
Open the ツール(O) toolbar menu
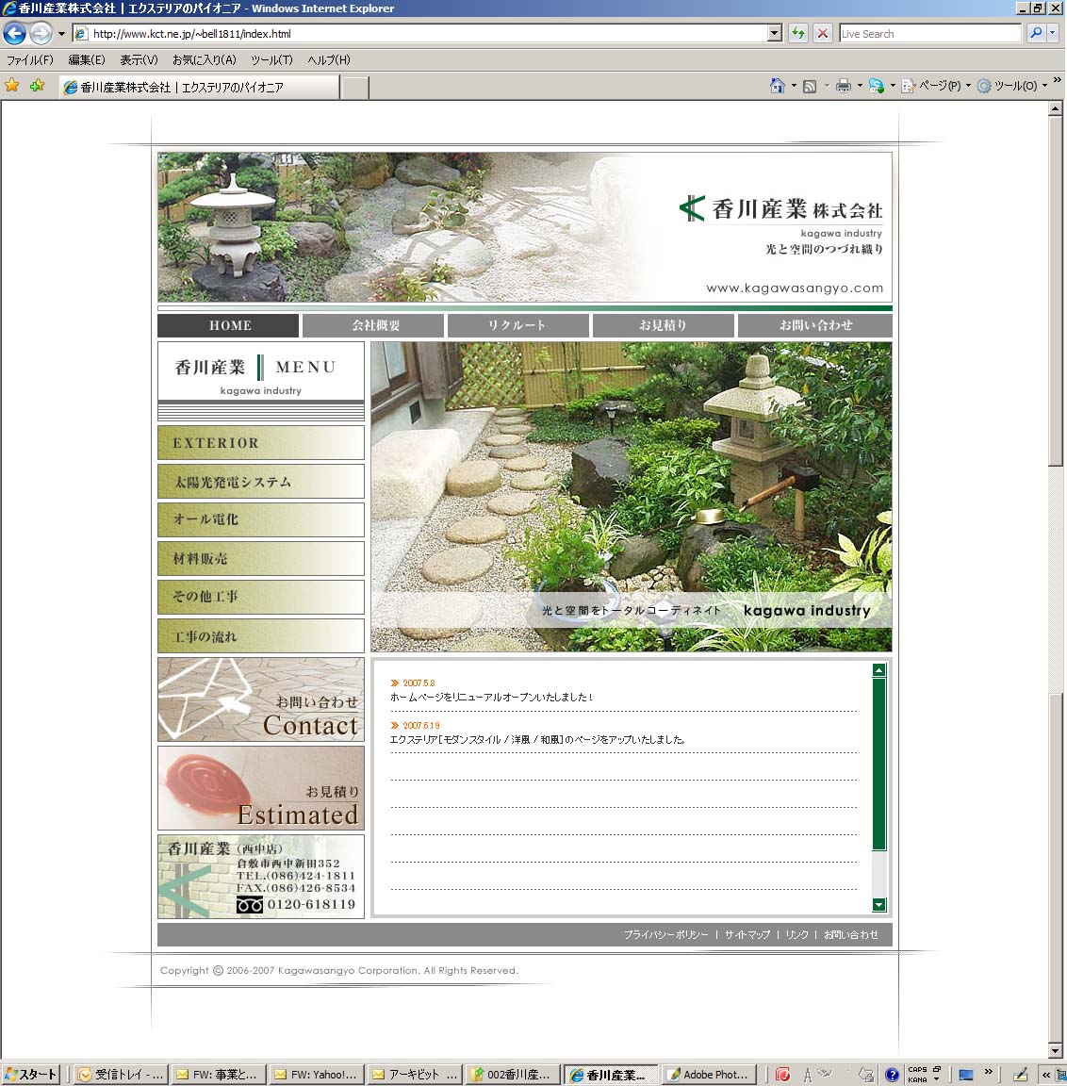click(x=1010, y=86)
